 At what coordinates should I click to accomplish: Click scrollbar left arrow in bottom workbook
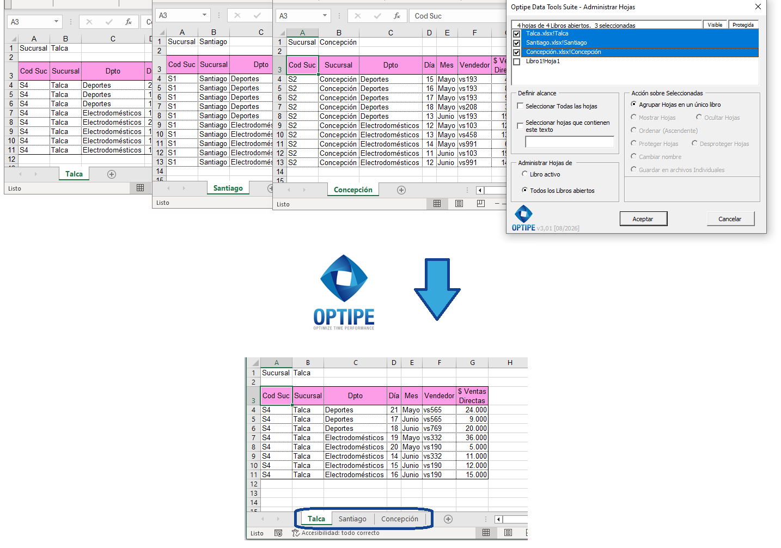pos(498,519)
